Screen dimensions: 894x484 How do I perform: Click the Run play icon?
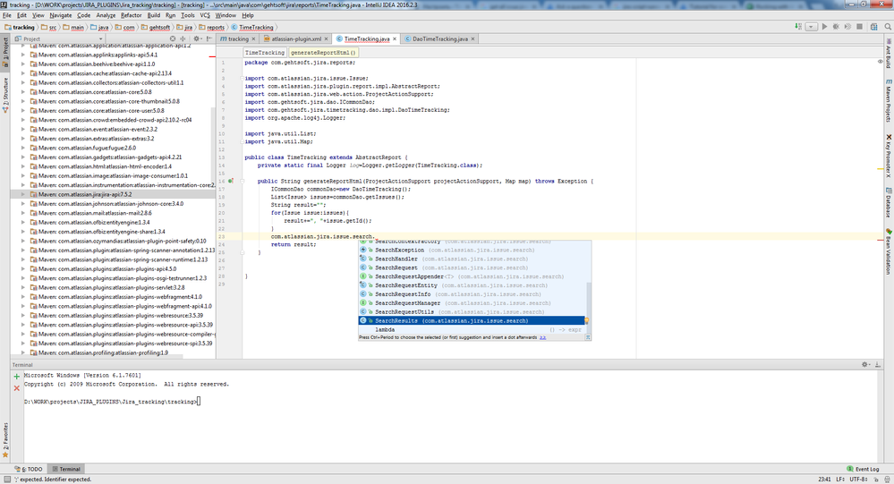point(824,27)
